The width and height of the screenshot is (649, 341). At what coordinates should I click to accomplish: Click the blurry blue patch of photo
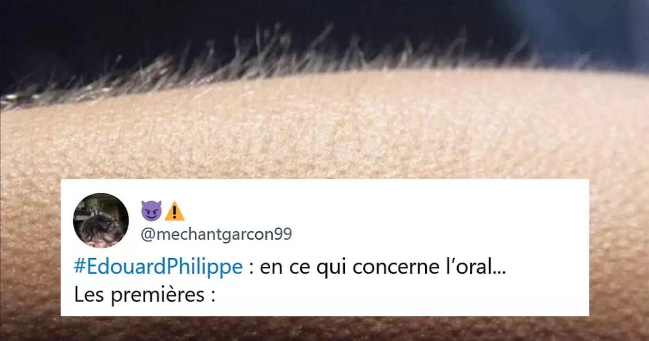pyautogui.click(x=581, y=24)
